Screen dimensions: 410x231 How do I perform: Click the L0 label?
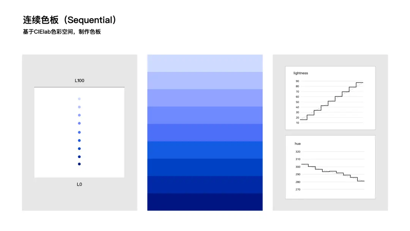coord(79,184)
